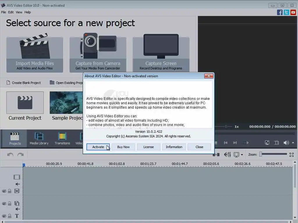Choose Capture from Camera tile
This screenshot has width=298, height=223.
(x=98, y=53)
